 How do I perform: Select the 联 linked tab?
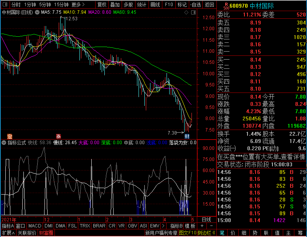(x=266, y=233)
